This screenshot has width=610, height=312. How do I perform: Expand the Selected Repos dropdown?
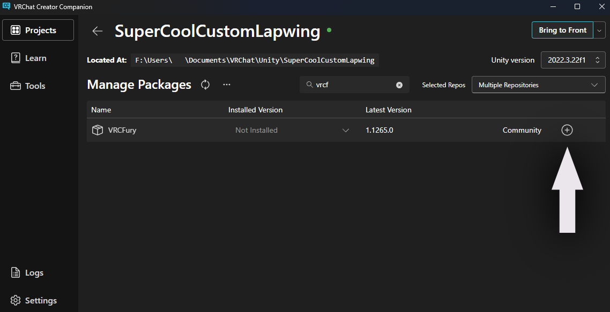pyautogui.click(x=538, y=85)
